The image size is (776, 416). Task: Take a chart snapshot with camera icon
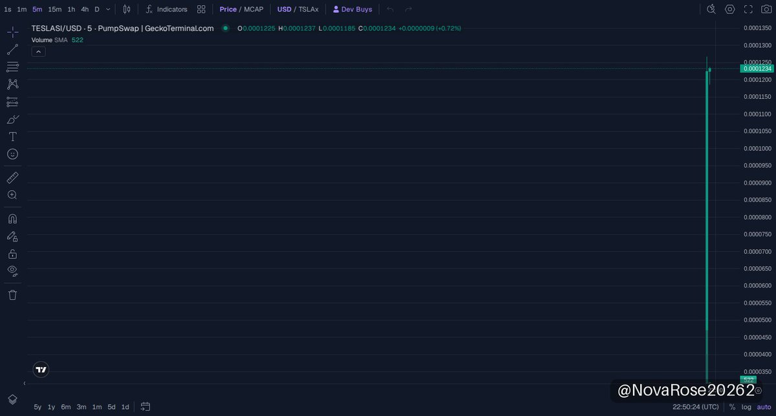pyautogui.click(x=766, y=9)
